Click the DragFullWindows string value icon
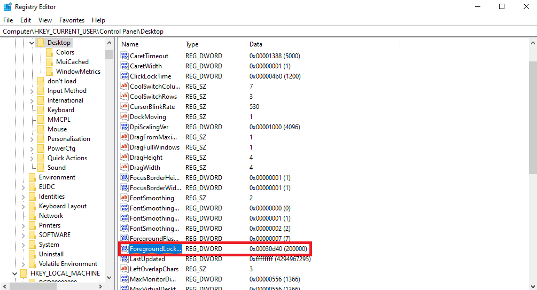This screenshot has width=537, height=290. tap(124, 147)
